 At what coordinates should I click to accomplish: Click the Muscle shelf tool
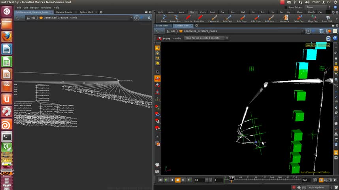click(x=188, y=18)
